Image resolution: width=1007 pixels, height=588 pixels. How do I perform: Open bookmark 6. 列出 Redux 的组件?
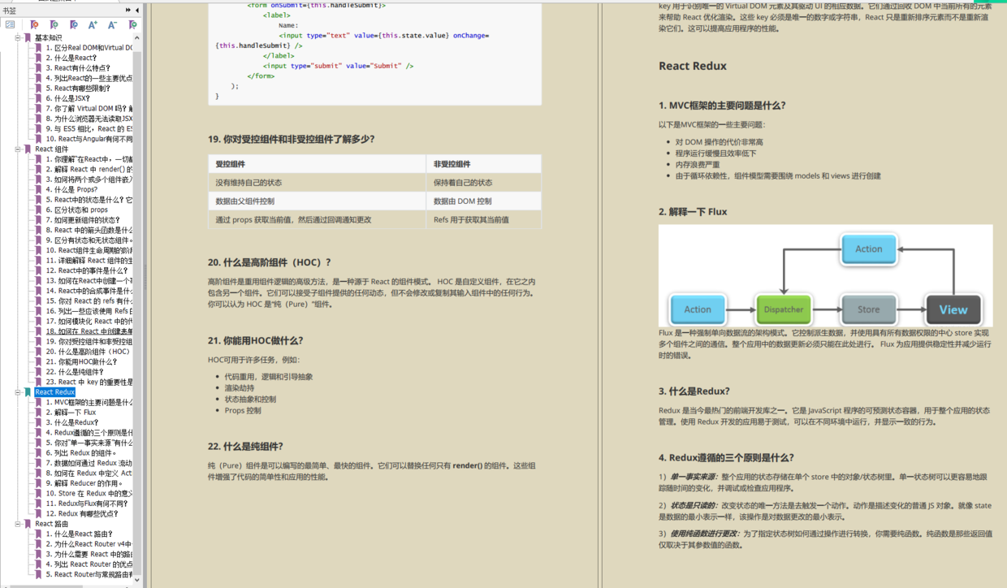(80, 452)
